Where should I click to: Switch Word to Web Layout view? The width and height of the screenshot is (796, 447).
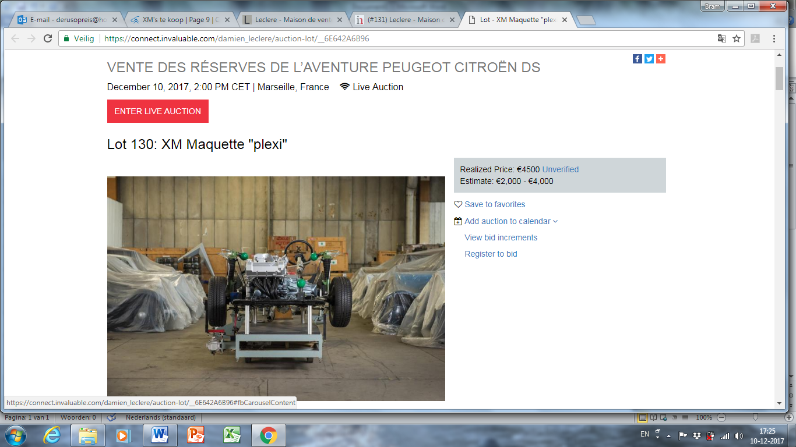point(664,417)
